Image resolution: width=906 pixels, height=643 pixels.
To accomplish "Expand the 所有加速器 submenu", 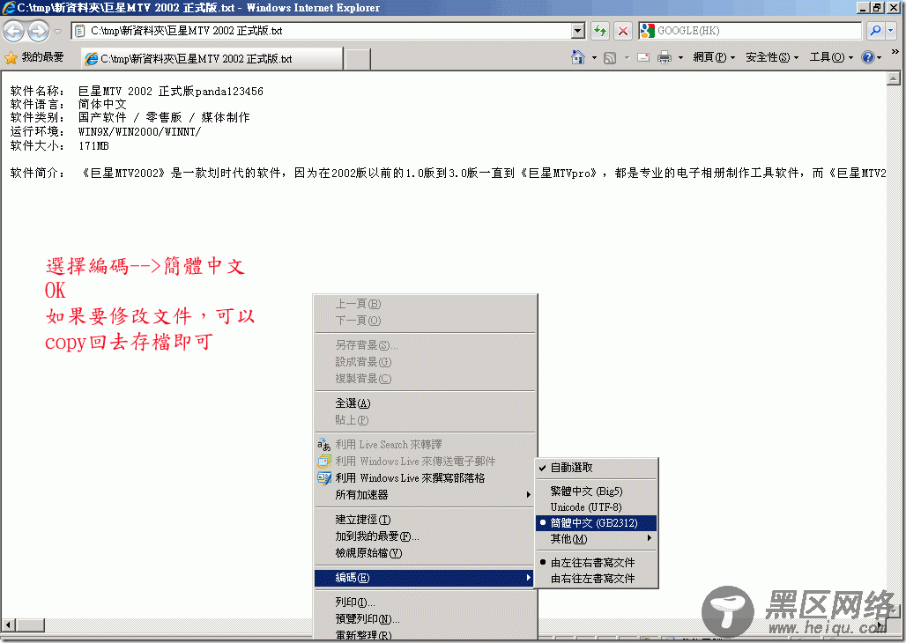I will pos(424,494).
